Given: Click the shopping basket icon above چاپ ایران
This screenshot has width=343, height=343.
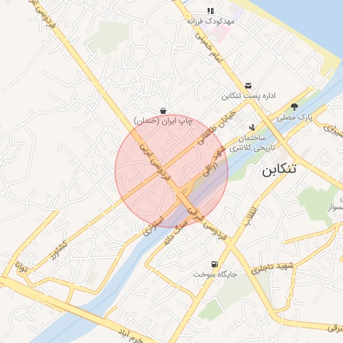Looking at the screenshot, I should point(163,111).
